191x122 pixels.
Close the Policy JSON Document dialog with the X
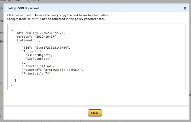coord(185,8)
